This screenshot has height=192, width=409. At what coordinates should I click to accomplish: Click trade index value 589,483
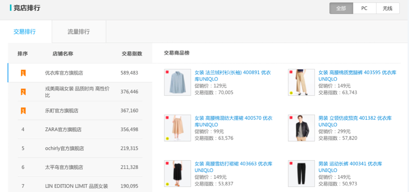point(129,73)
